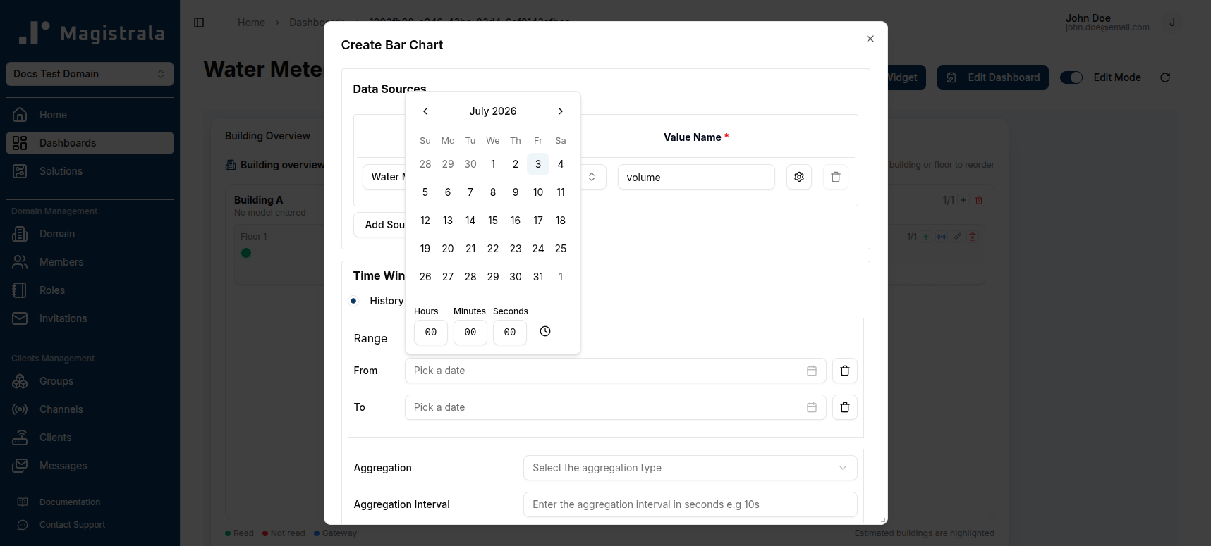Click the Magistrala logo
This screenshot has width=1211, height=546.
click(x=92, y=32)
